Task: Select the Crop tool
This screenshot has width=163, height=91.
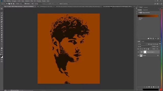Action: point(2,17)
